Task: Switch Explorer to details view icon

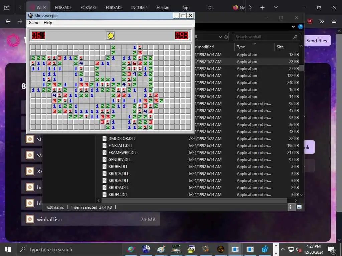Action: tap(291, 207)
